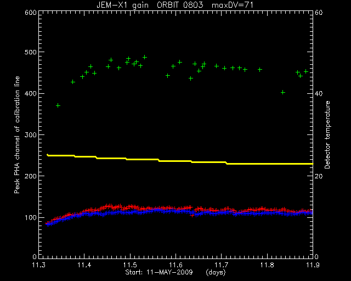The image size is (351, 281).
Task: Click the green point at 11.78 days
Action: 259,70
